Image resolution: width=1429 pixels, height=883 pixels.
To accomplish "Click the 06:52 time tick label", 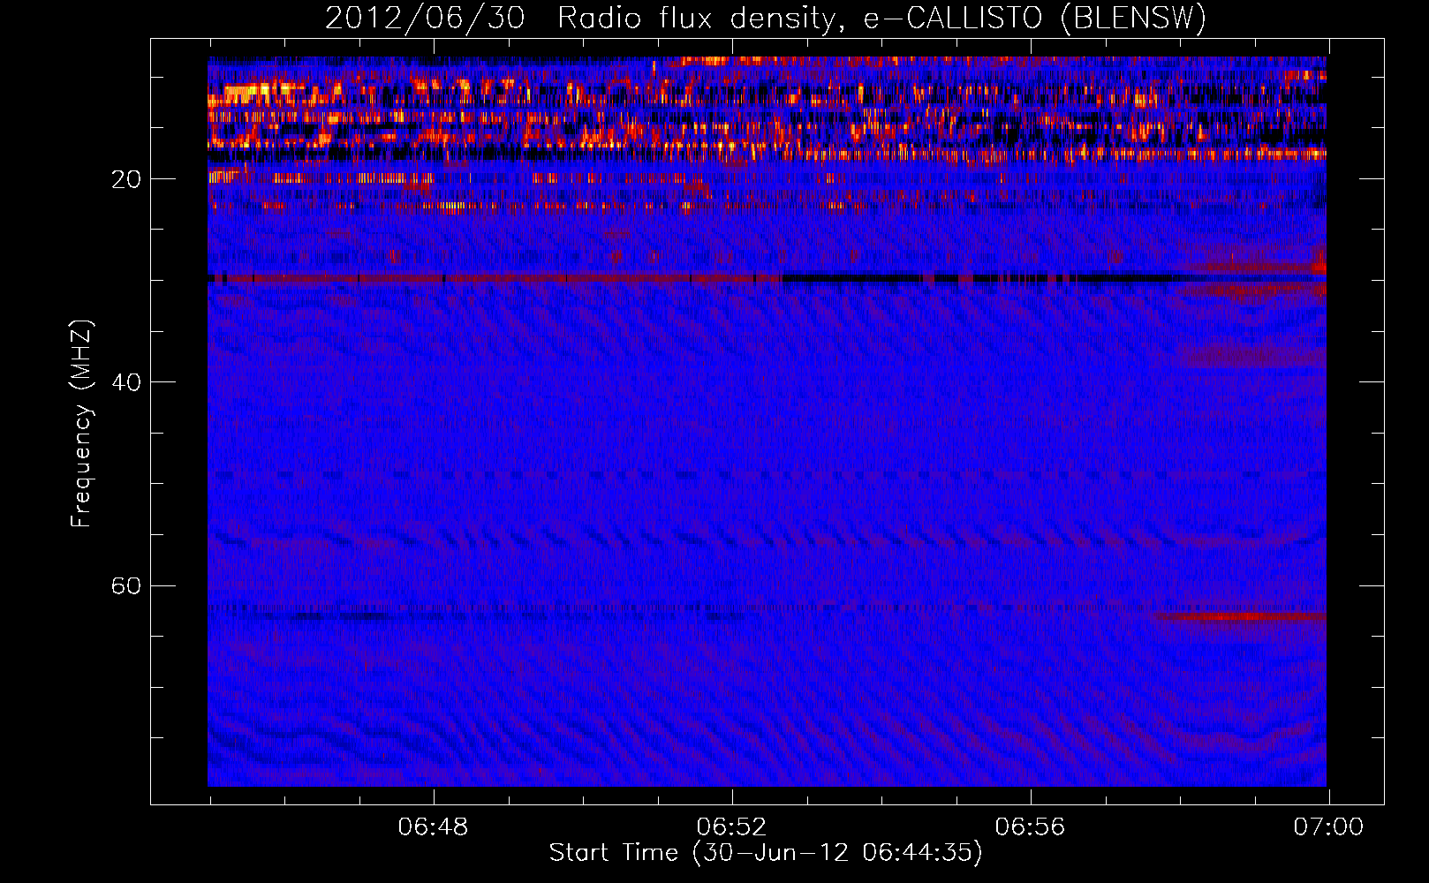I will pos(731,827).
